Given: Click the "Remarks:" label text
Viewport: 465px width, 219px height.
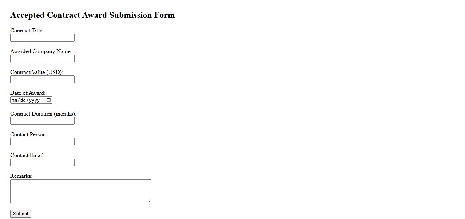Looking at the screenshot, I should click(21, 176).
